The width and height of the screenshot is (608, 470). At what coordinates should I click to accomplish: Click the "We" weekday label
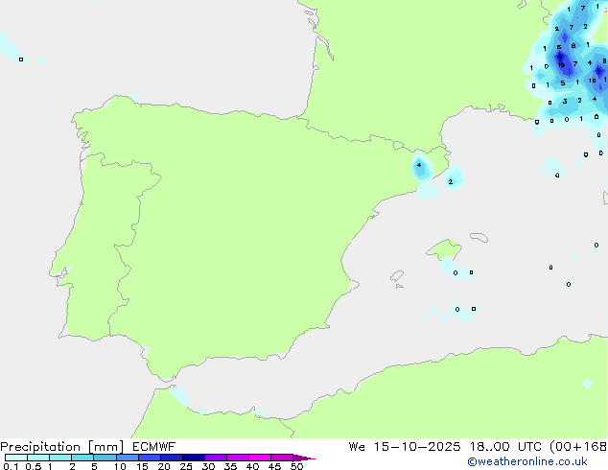click(x=357, y=447)
